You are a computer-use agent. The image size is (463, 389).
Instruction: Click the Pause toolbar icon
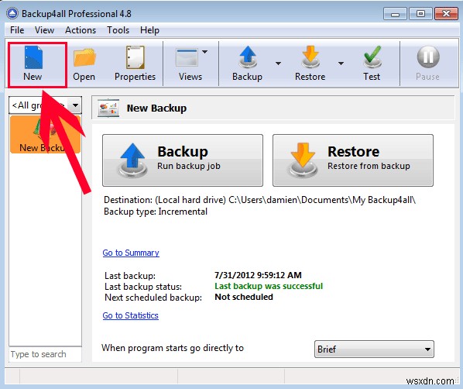pyautogui.click(x=428, y=57)
